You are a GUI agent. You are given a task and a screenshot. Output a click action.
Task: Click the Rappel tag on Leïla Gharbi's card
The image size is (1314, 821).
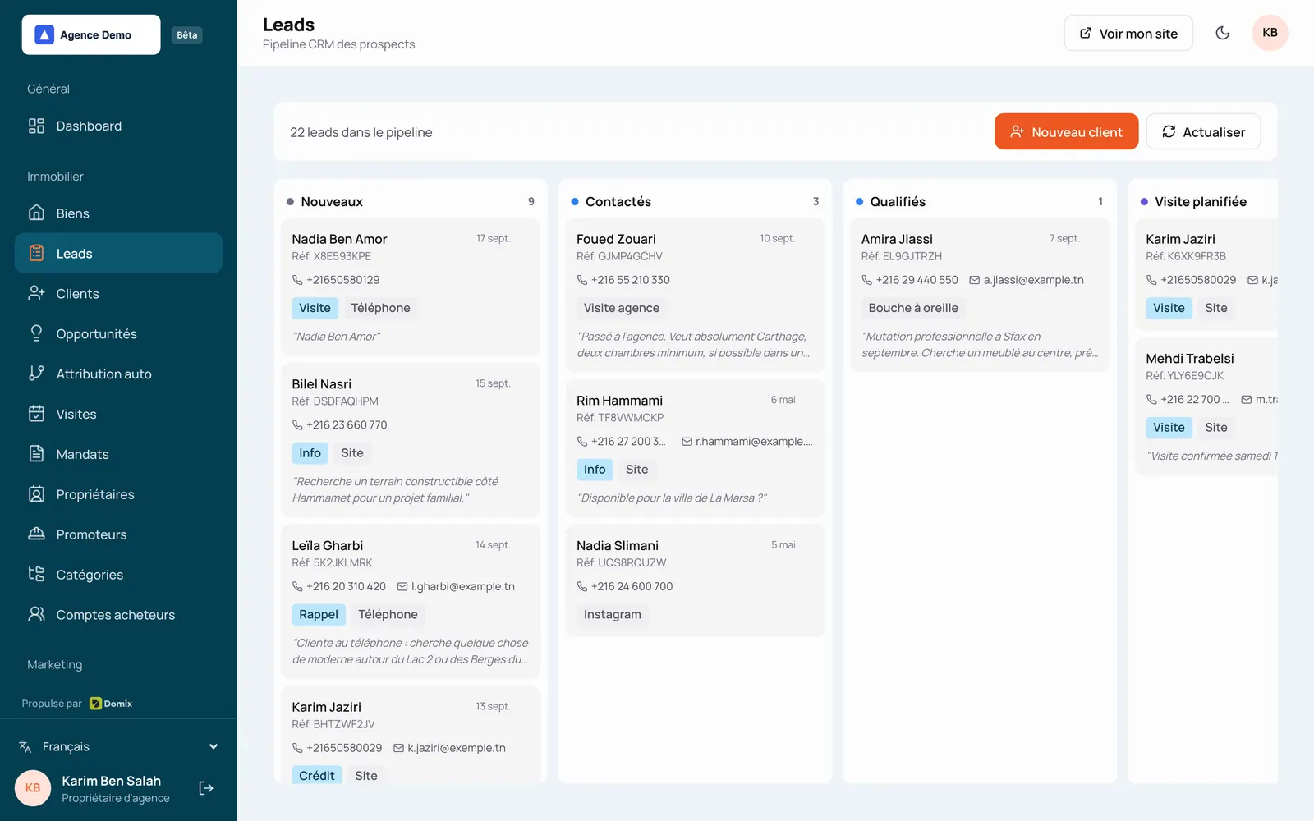(319, 614)
